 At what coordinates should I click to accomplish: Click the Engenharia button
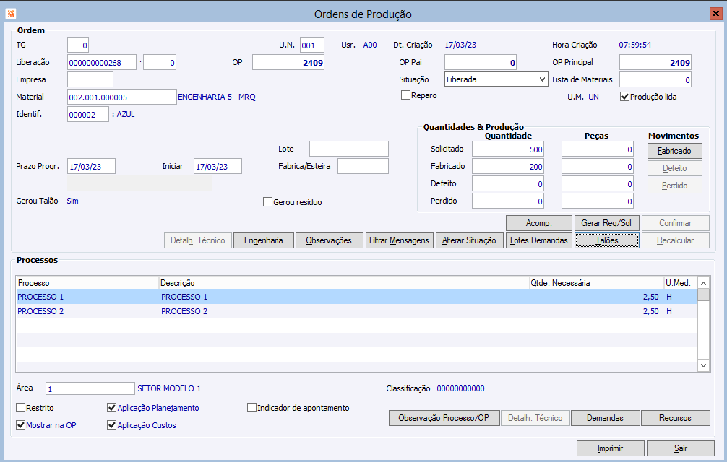[x=263, y=240]
